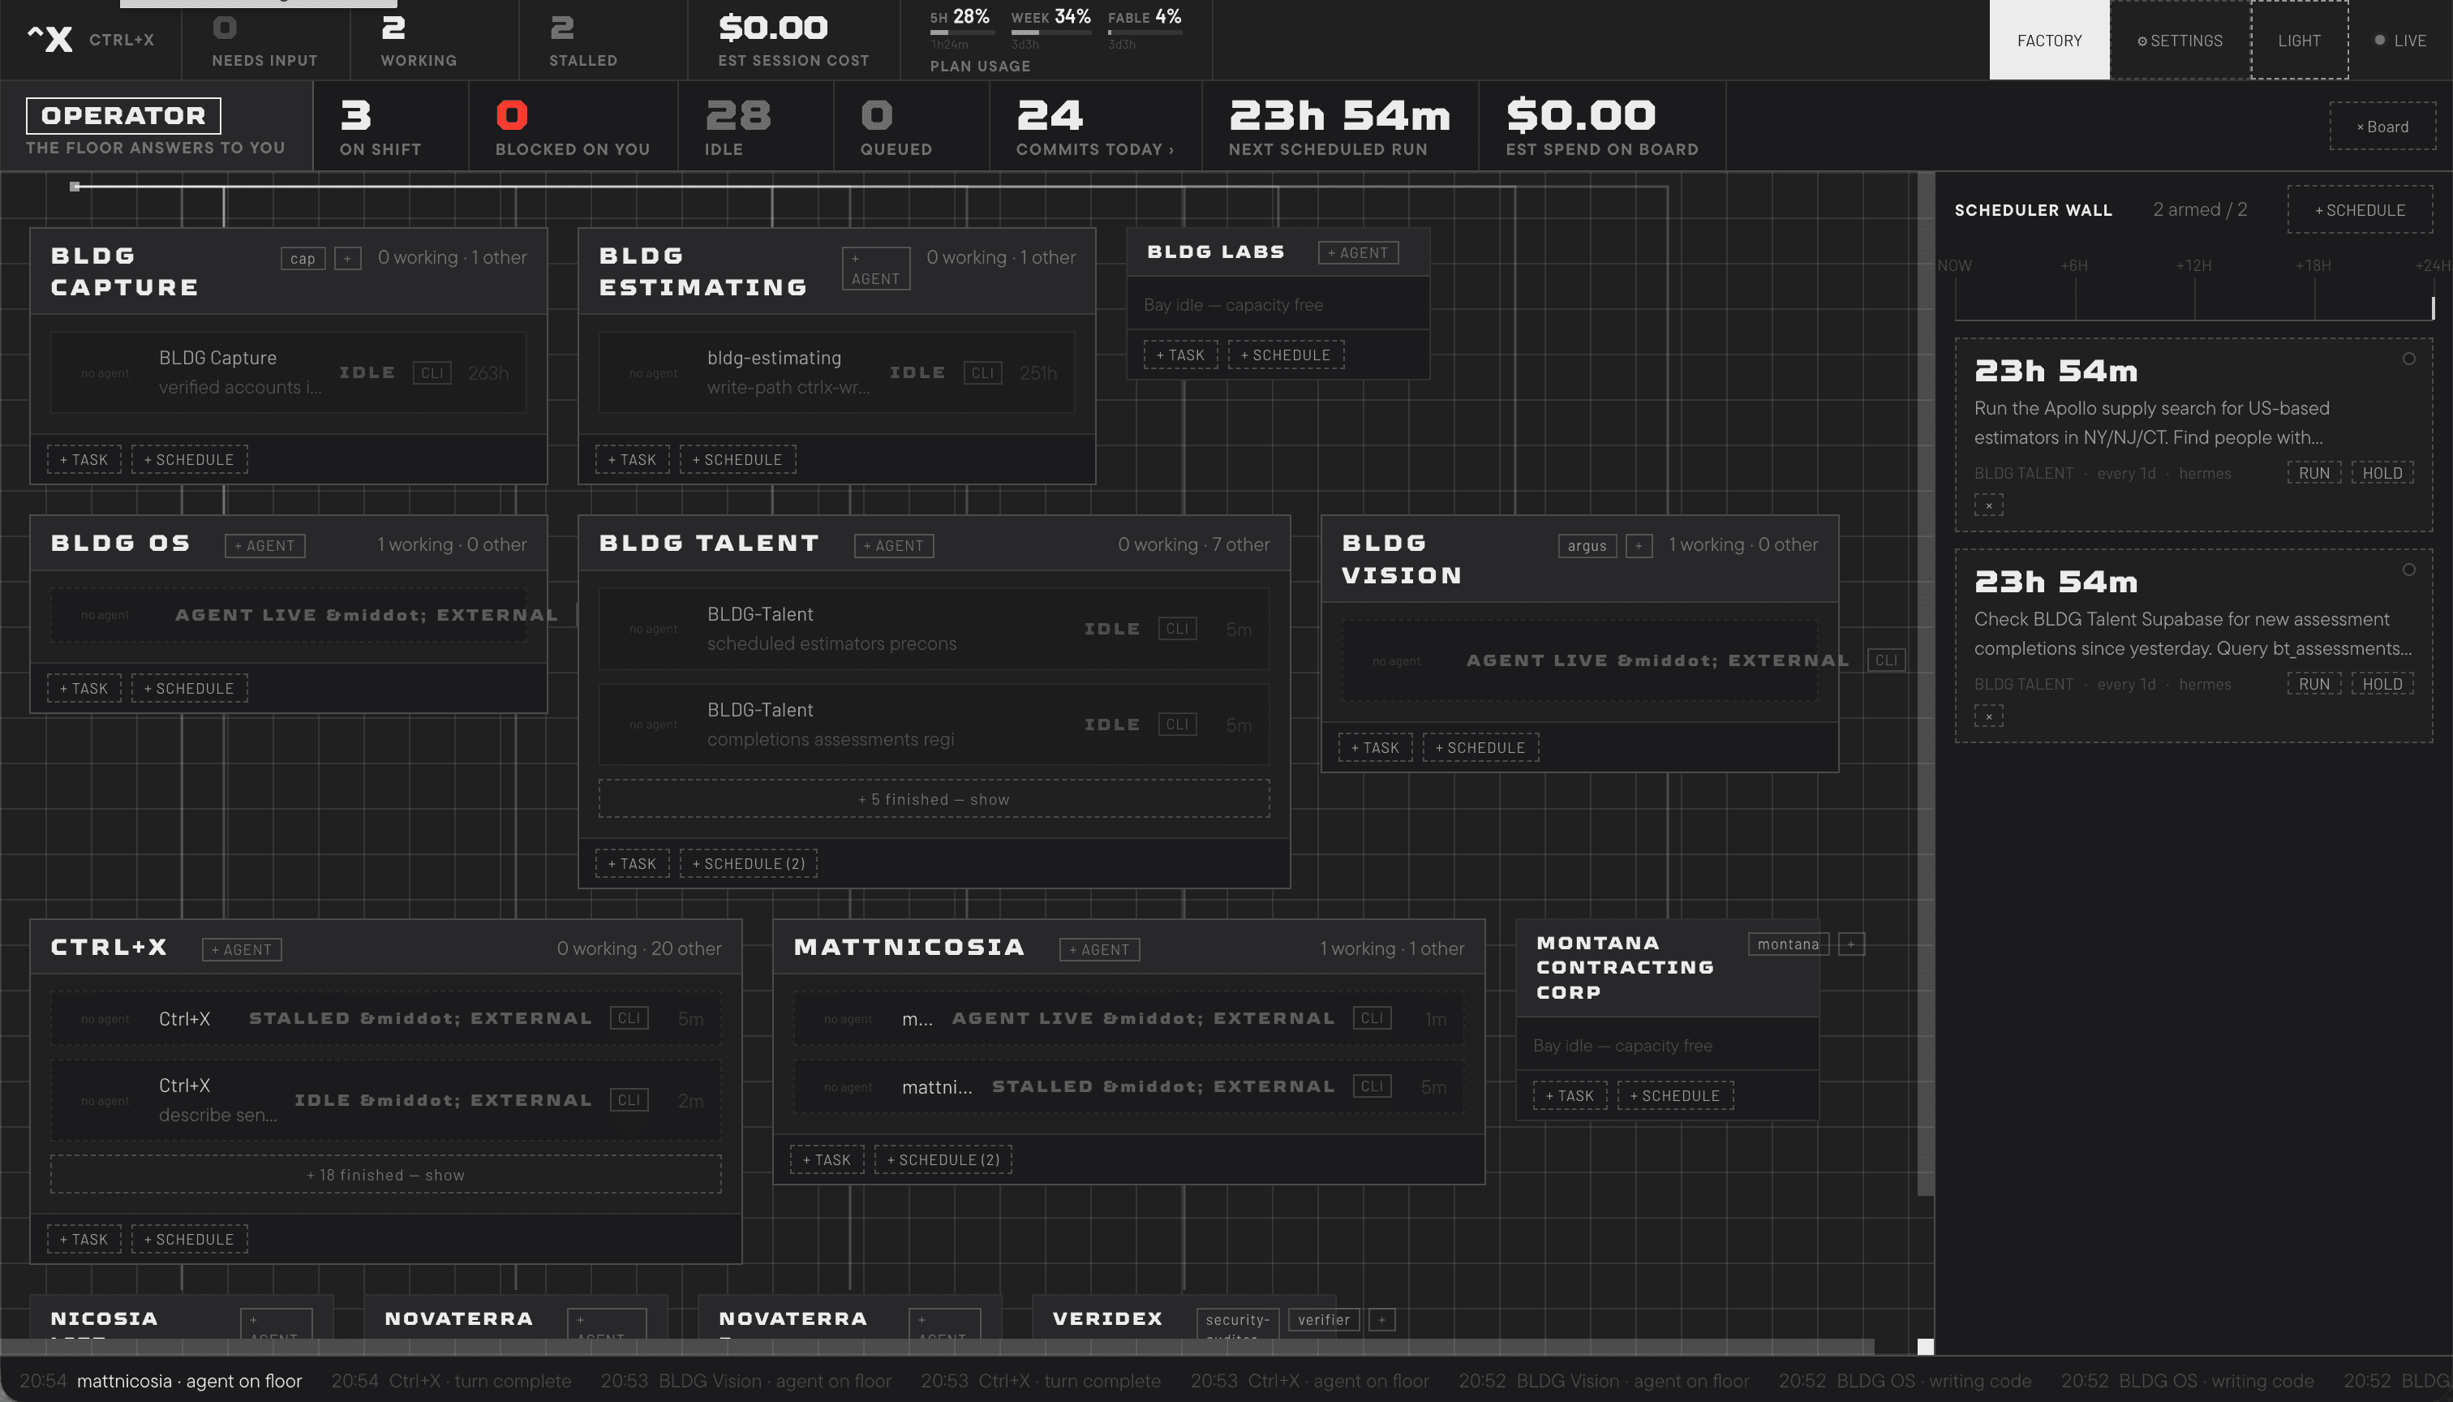
Task: Expand 5 finished tasks in BLDG Talent
Action: click(934, 799)
